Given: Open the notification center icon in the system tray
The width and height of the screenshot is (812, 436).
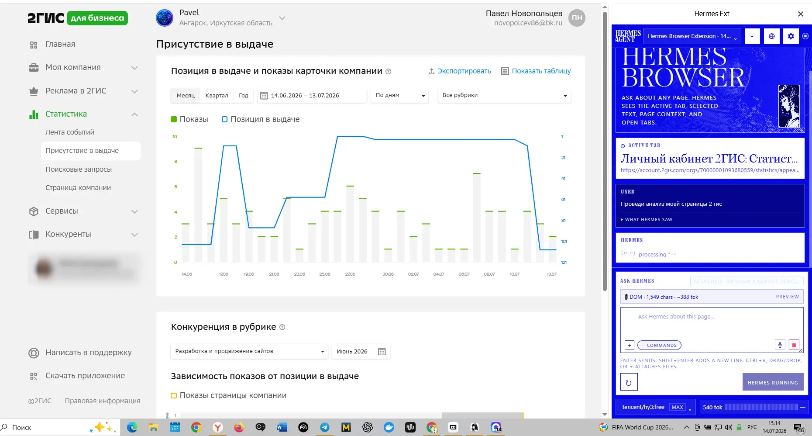Looking at the screenshot, I should pyautogui.click(x=799, y=428).
